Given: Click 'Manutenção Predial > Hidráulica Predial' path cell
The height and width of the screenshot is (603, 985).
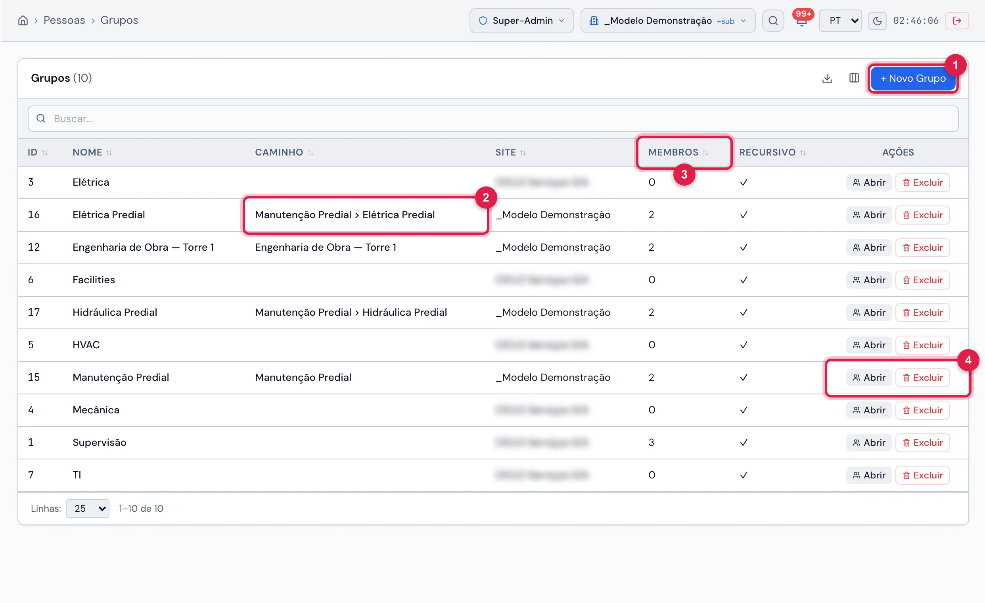Looking at the screenshot, I should pos(351,312).
